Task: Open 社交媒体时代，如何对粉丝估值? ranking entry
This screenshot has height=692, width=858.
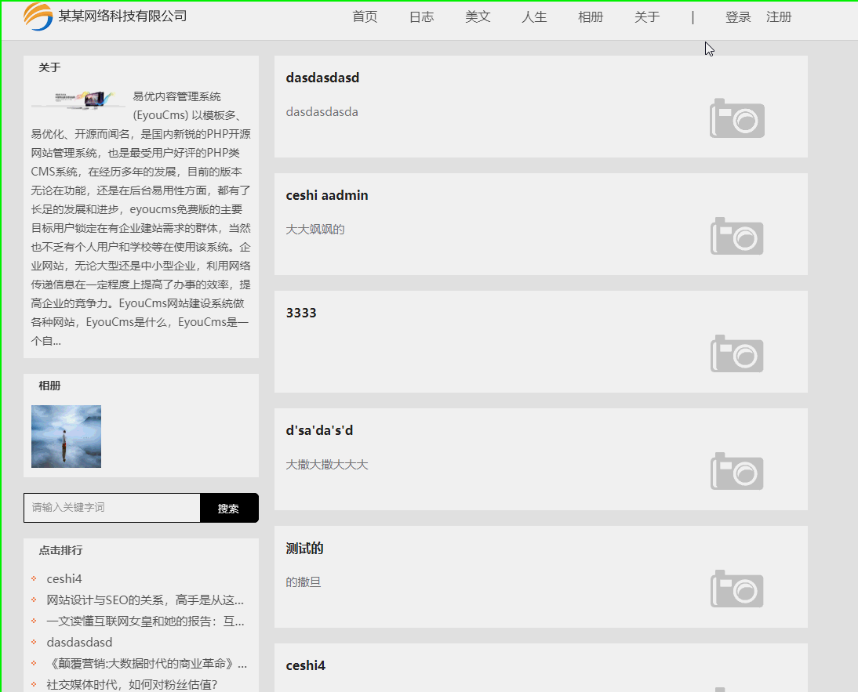Action: coord(132,684)
